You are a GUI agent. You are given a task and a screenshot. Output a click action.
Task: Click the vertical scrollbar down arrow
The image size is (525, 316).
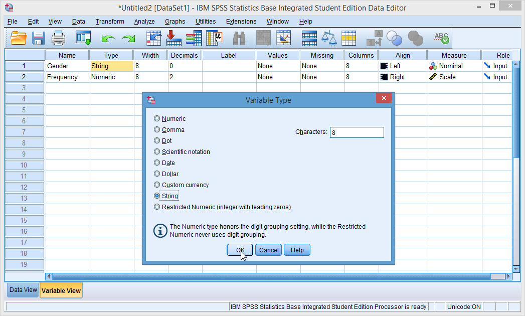(516, 269)
